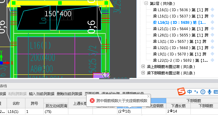Click the 150*400 dimension label in drawing

coord(58,14)
